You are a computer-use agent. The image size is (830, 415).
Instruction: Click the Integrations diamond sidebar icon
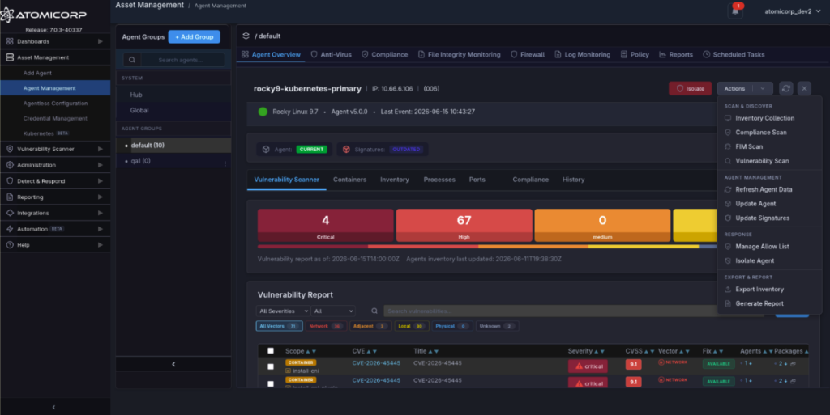[10, 213]
